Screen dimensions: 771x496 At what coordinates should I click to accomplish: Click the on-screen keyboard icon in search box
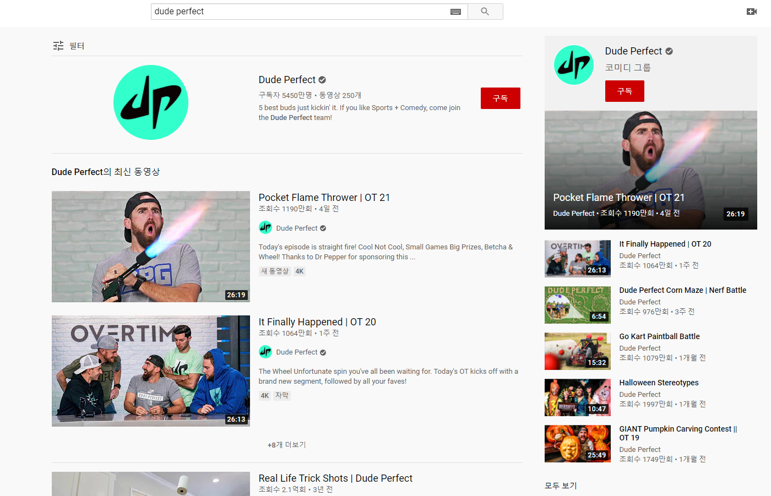[455, 12]
